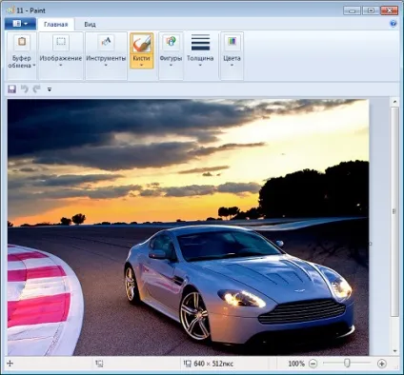Screen dimensions: 404x375
Task: Expand the Кисти dropdown arrow
Action: 141,66
